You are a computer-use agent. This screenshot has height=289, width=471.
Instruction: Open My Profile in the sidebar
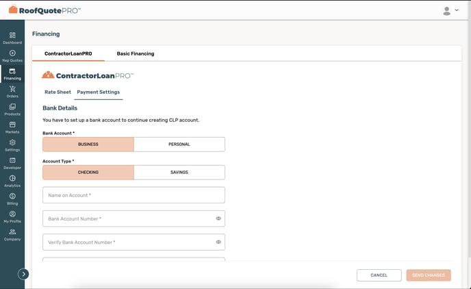point(12,217)
